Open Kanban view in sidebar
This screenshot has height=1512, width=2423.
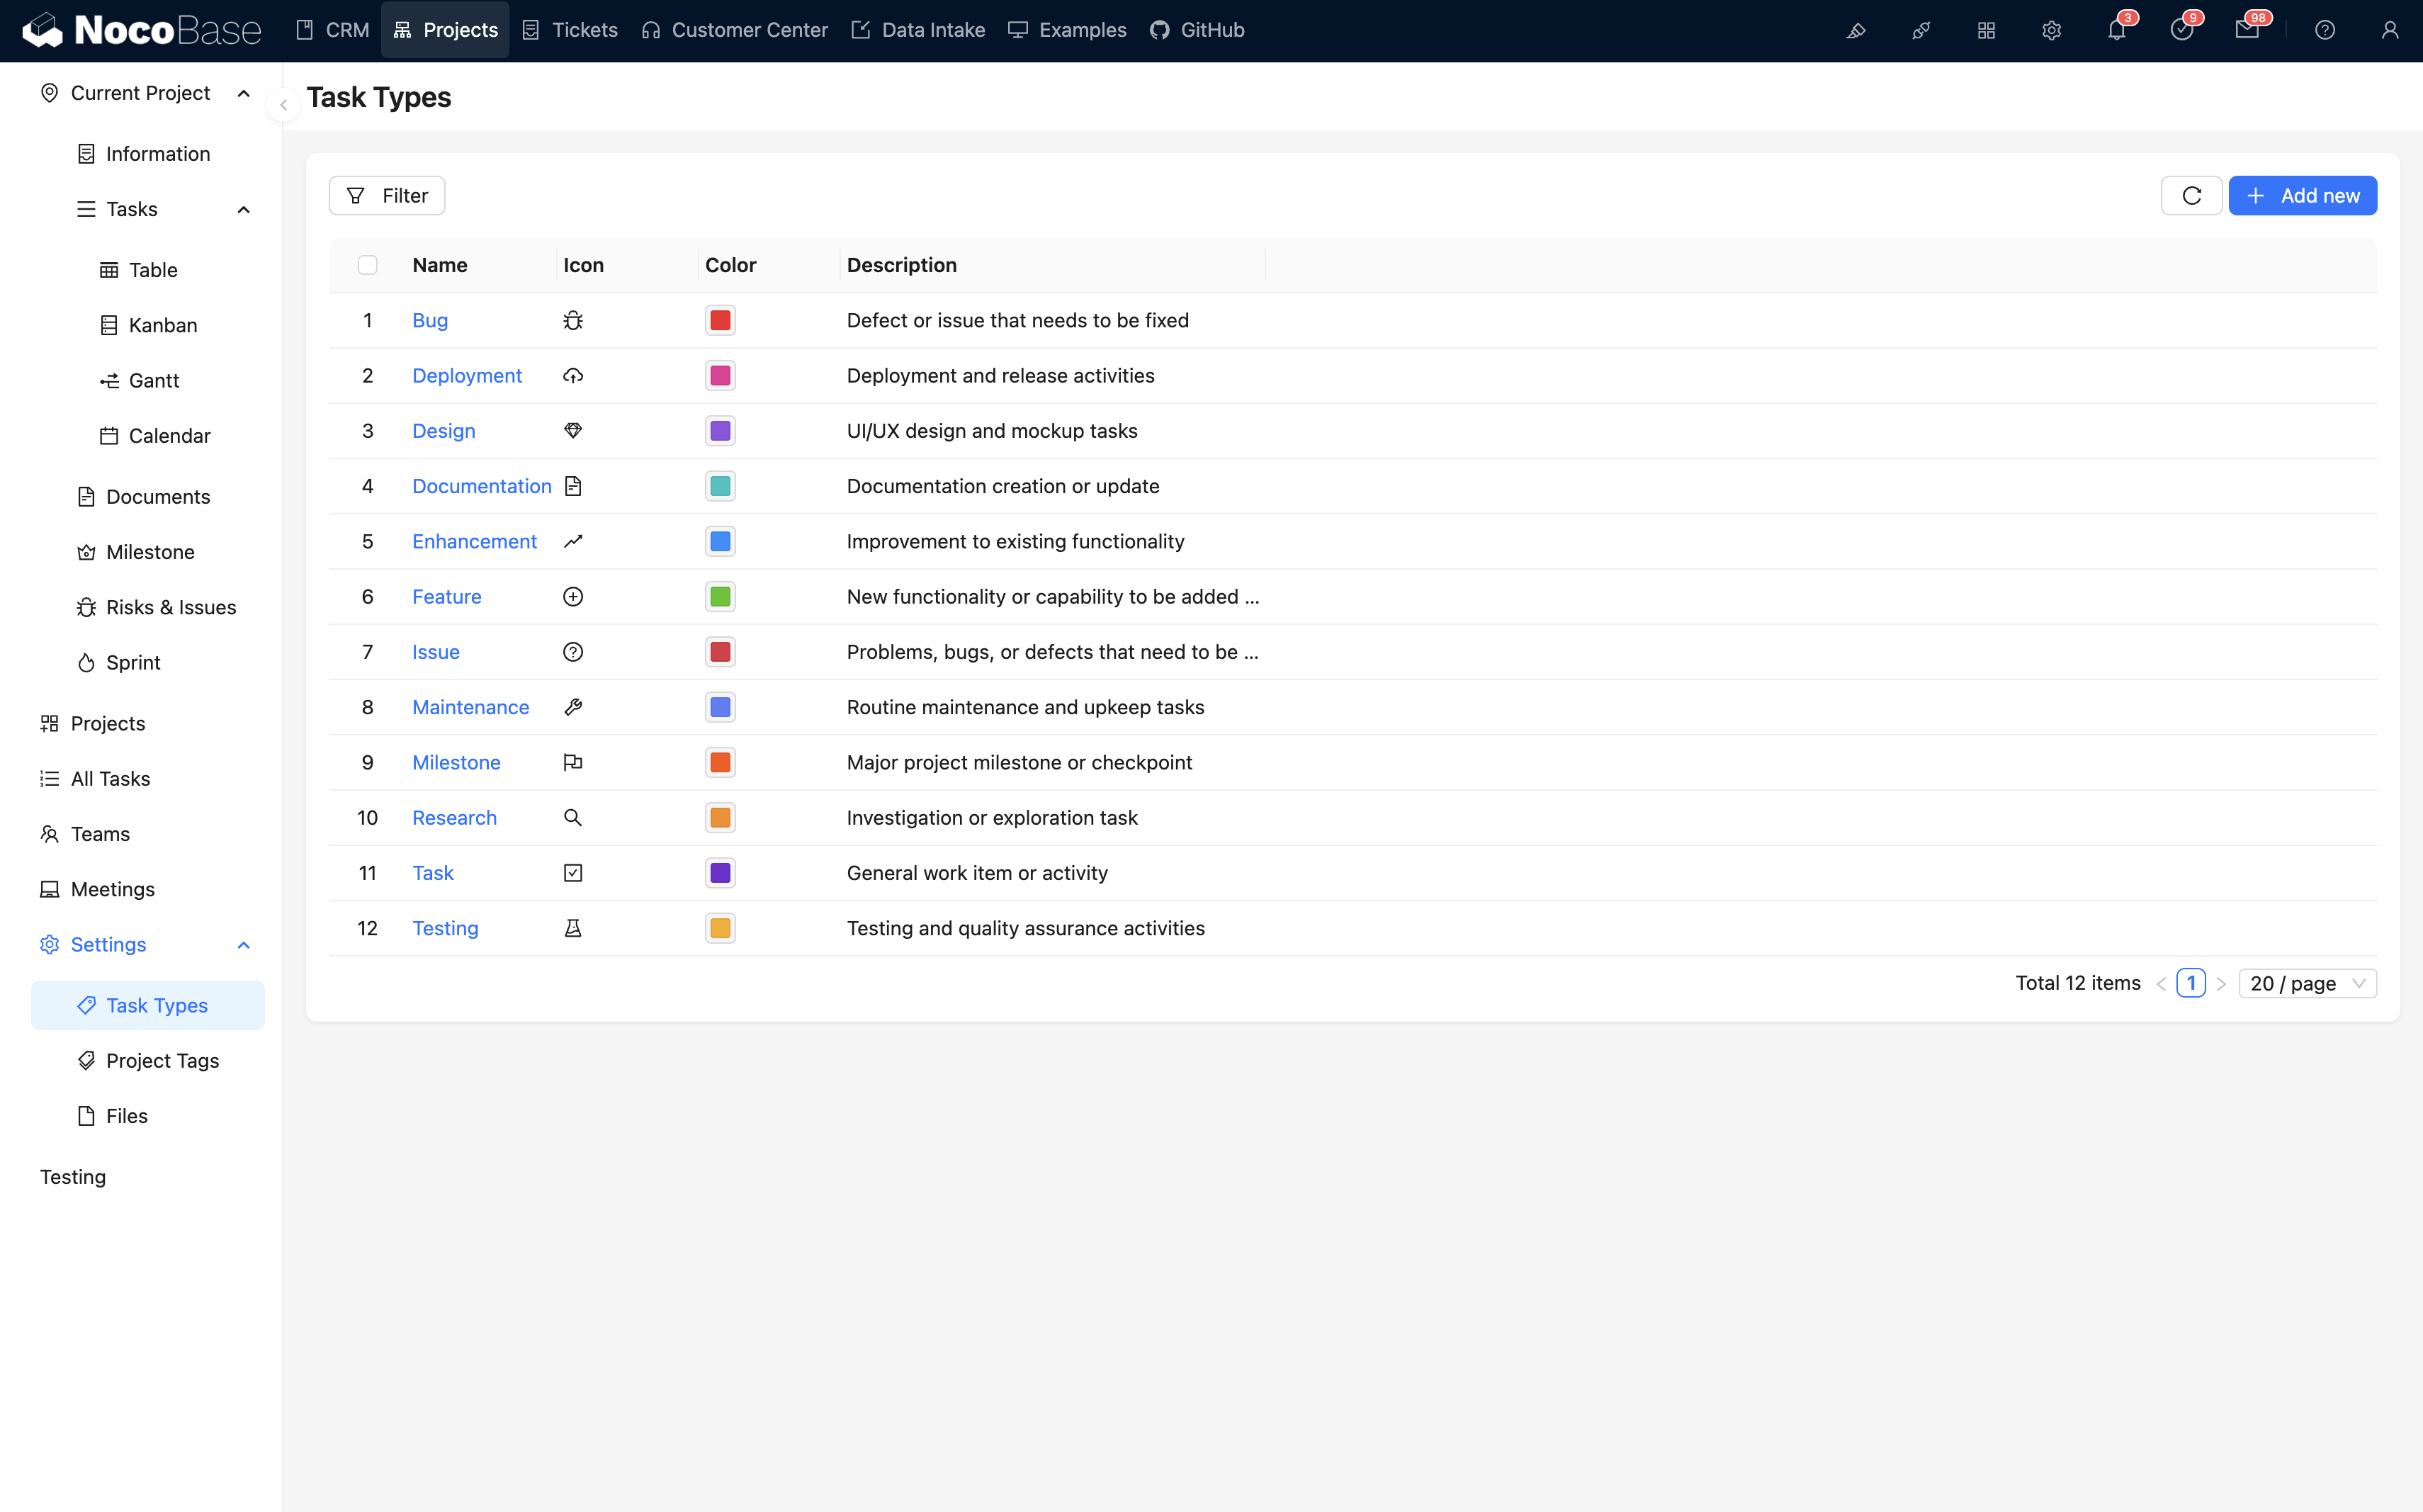[x=162, y=325]
